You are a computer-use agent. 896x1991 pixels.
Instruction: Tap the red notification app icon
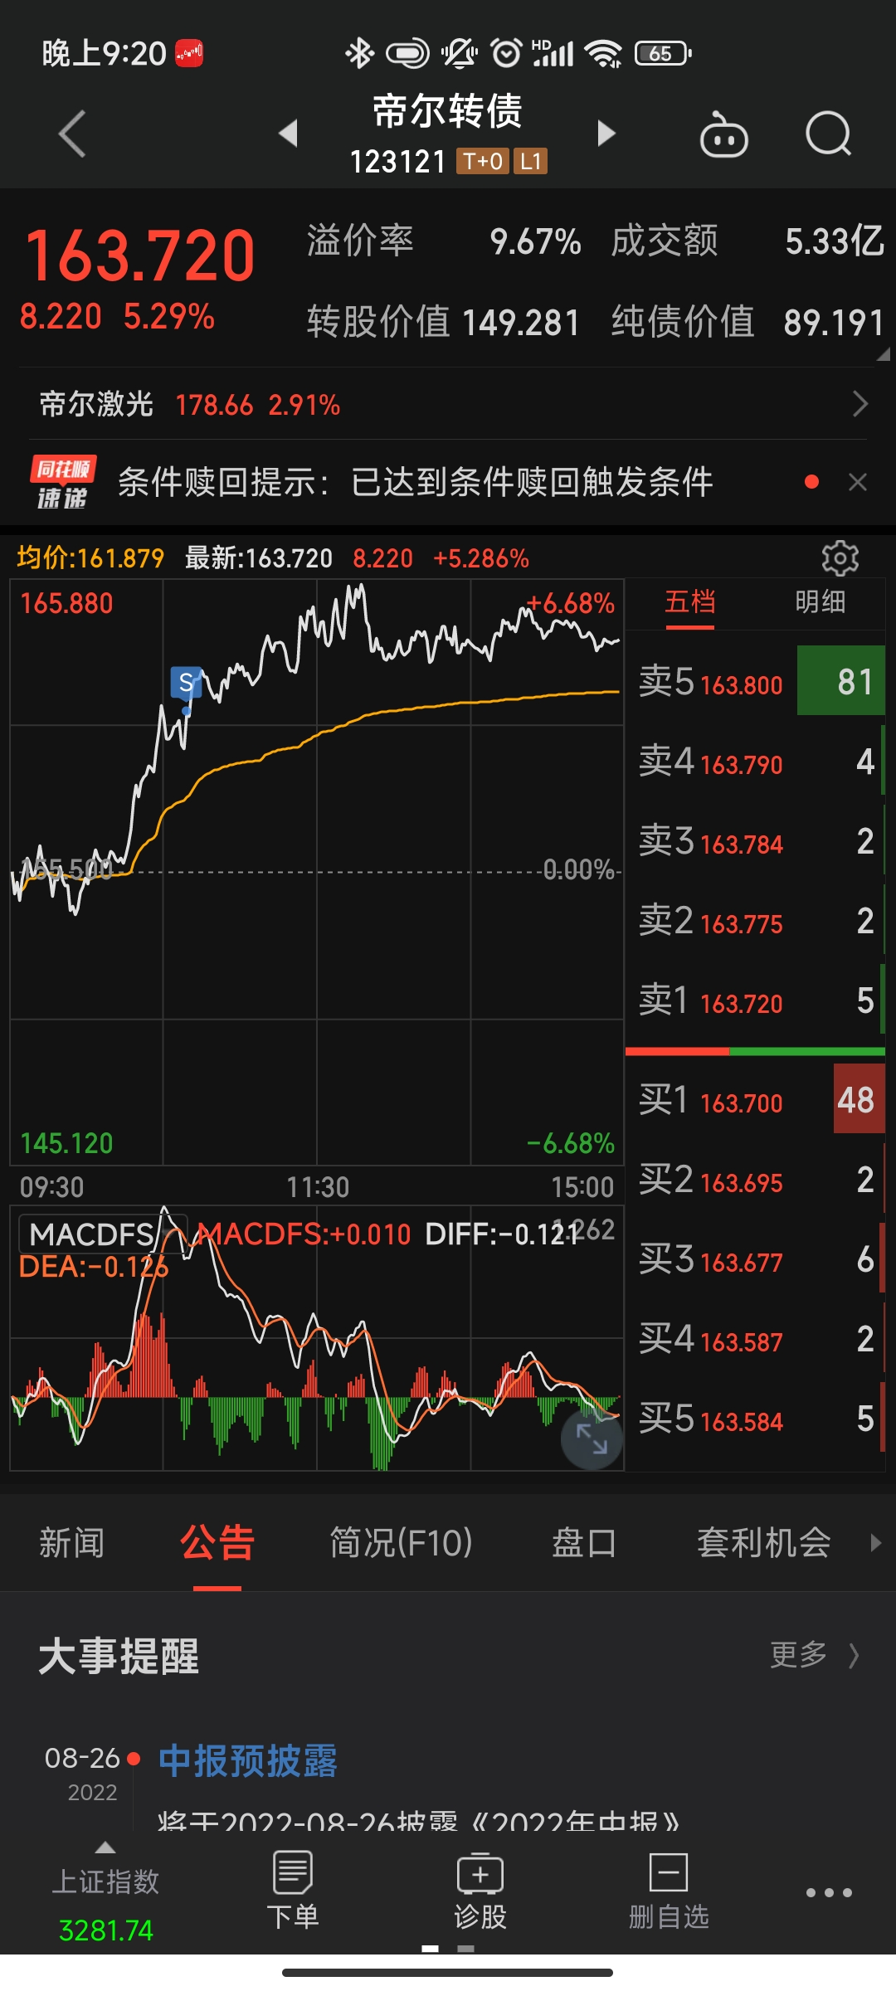(189, 53)
